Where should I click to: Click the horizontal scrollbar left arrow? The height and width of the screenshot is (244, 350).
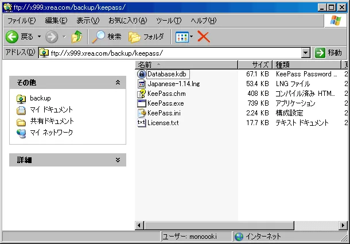pos(139,225)
